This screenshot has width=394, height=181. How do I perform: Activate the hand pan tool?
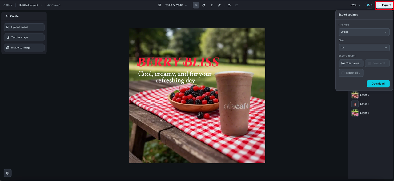(x=204, y=5)
